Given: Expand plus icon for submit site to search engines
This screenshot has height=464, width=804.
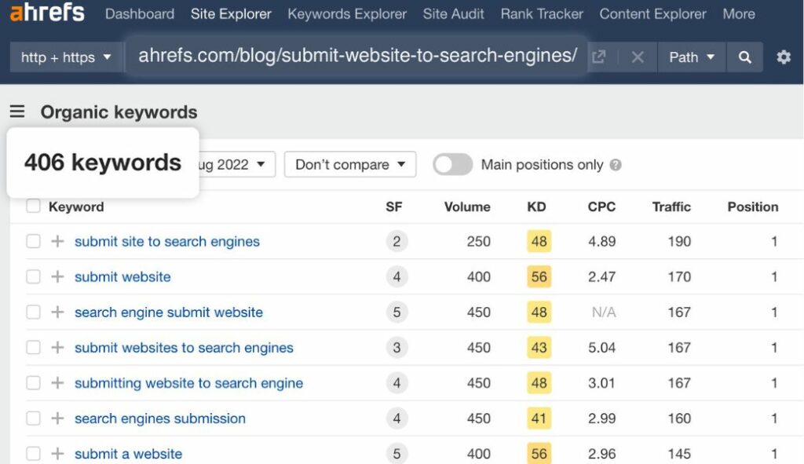Looking at the screenshot, I should point(57,241).
